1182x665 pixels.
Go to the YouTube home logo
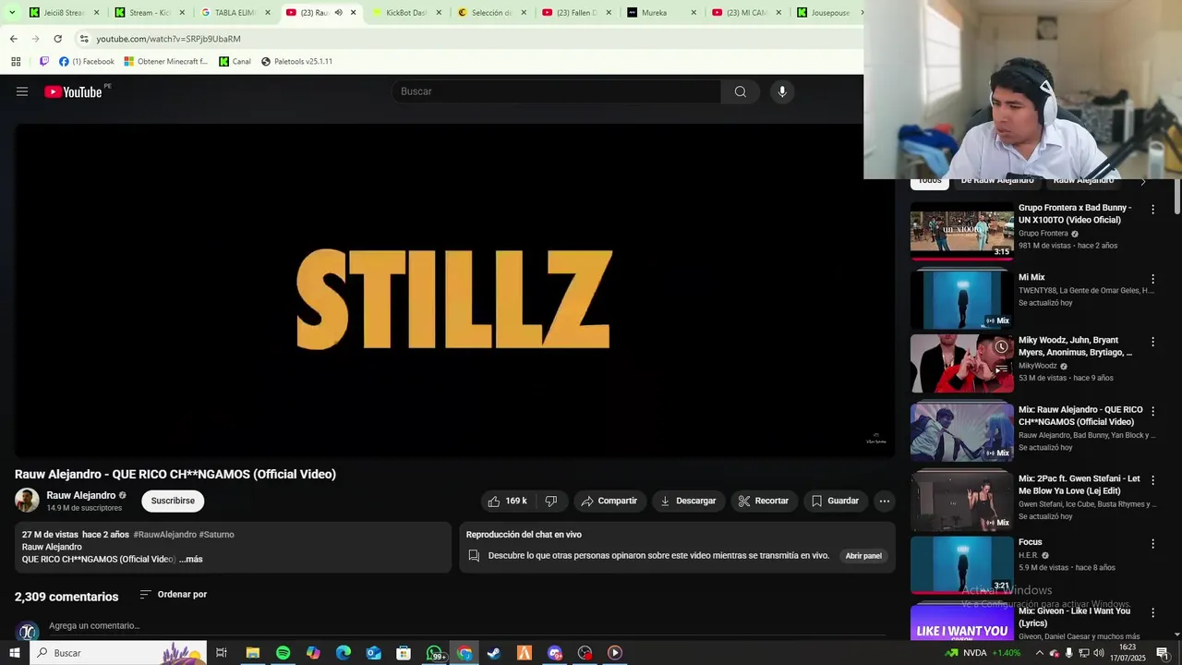coord(73,91)
